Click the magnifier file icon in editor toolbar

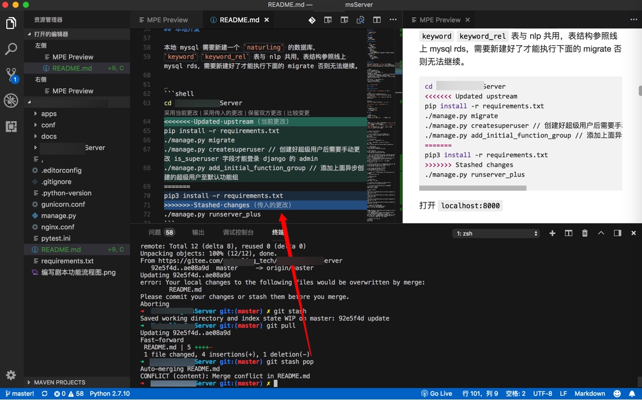pyautogui.click(x=360, y=20)
